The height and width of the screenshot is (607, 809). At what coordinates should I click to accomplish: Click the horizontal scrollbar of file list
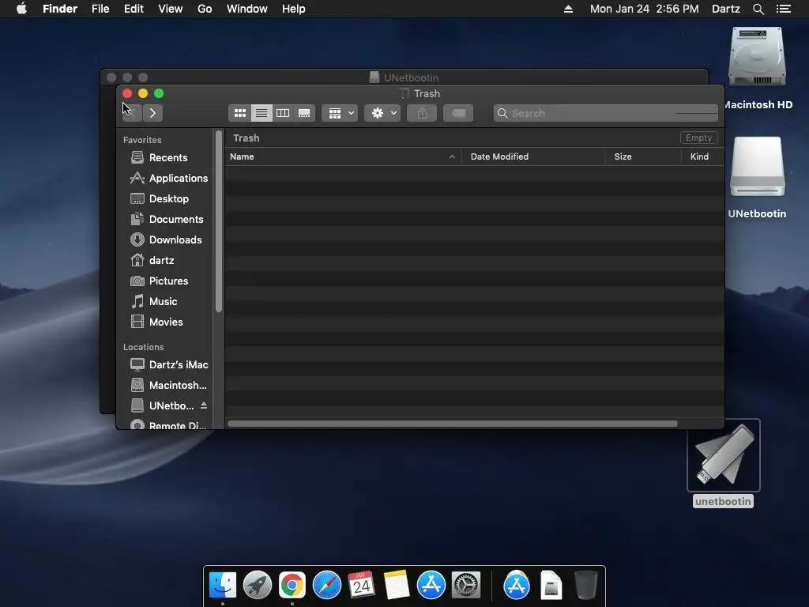[453, 424]
